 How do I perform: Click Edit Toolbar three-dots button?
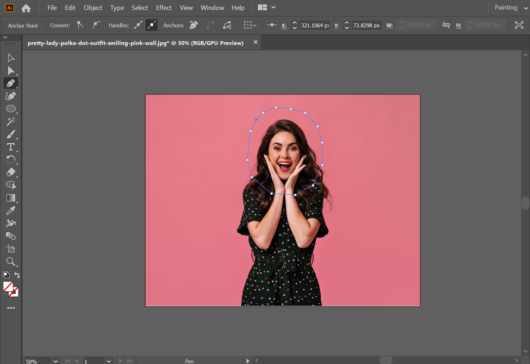pos(11,308)
